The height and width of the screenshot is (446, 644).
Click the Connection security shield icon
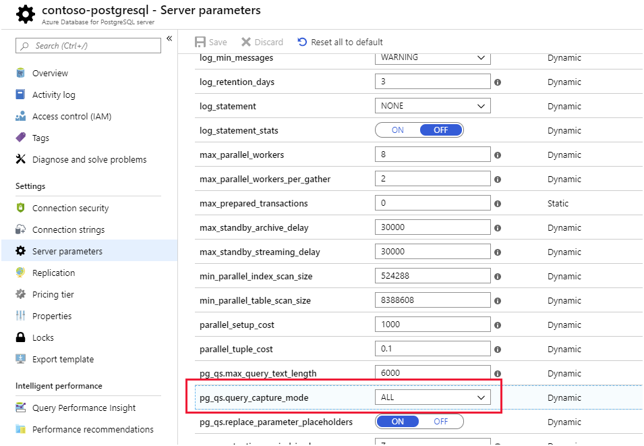click(x=20, y=208)
